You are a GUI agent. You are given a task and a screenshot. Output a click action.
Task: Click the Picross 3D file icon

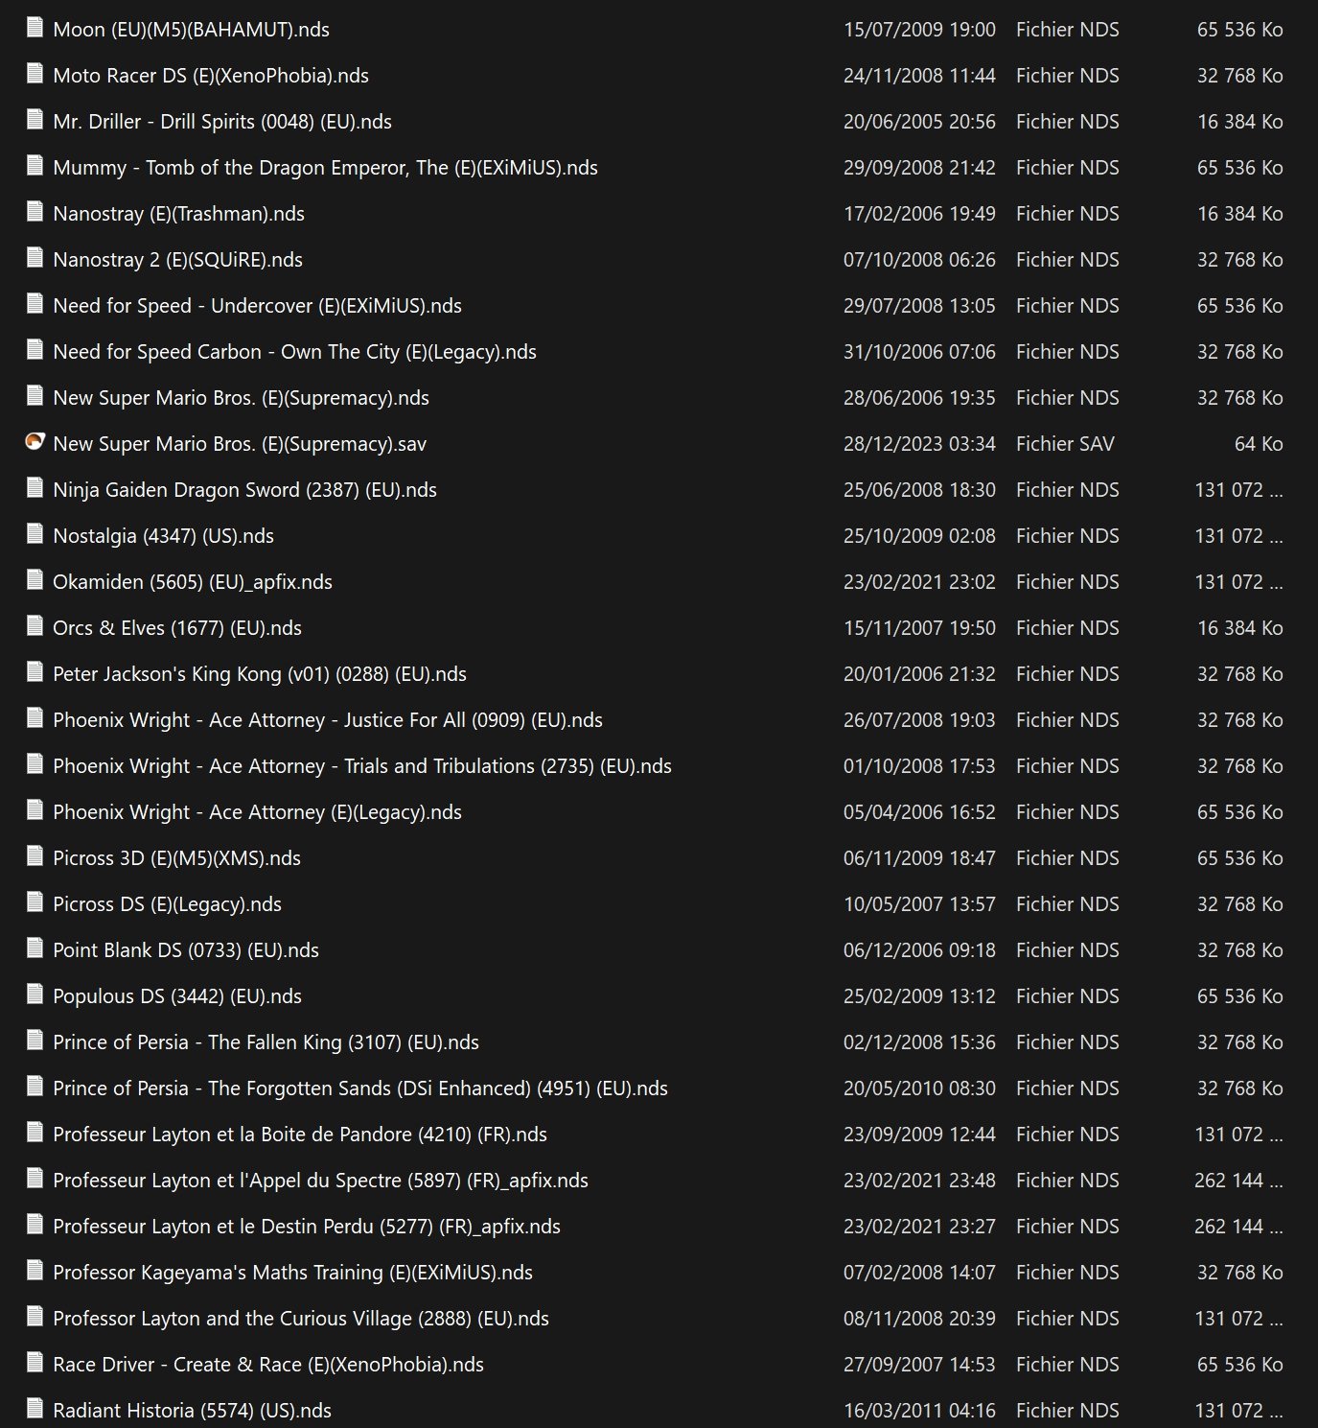(35, 856)
